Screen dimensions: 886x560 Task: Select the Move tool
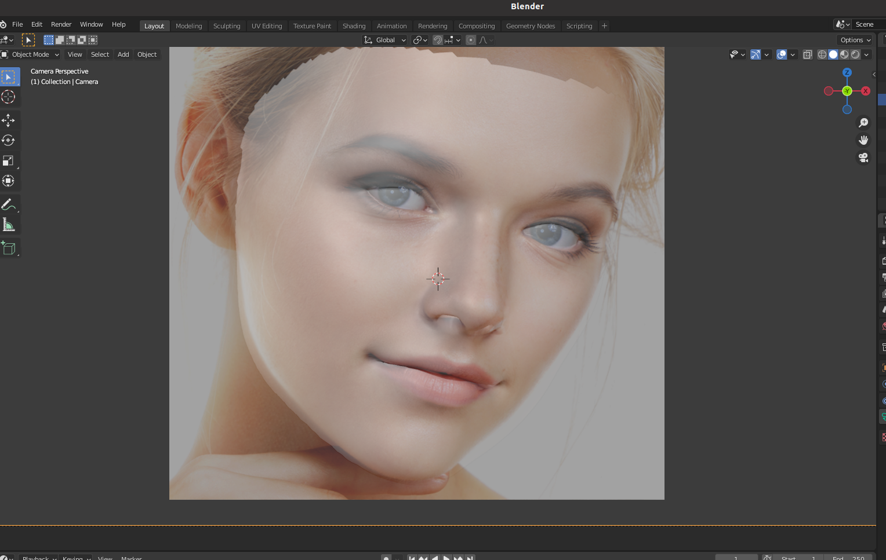[9, 120]
